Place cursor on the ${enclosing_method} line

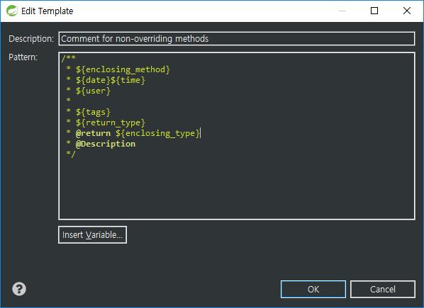click(123, 69)
